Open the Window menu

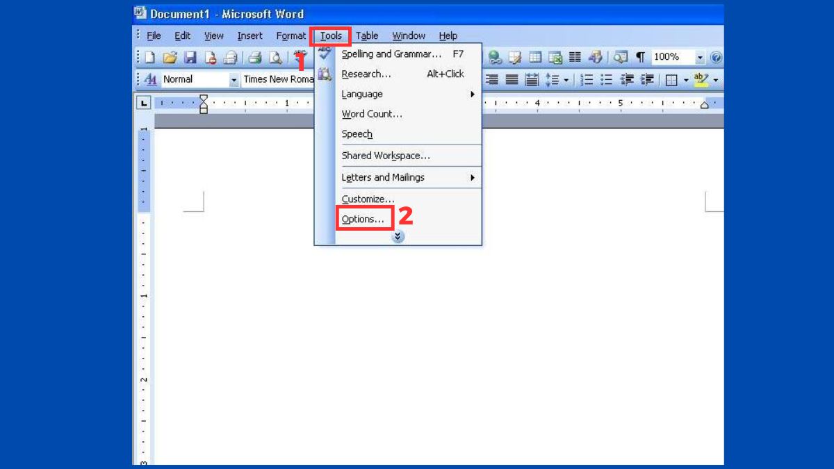(x=409, y=35)
